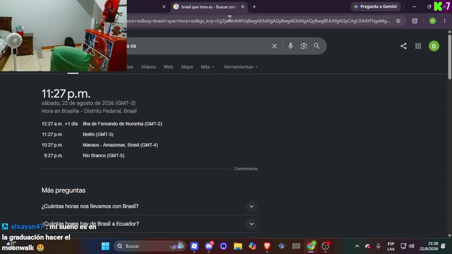The image size is (452, 254).
Task: Click the system tray microphone icon
Action: point(378,246)
